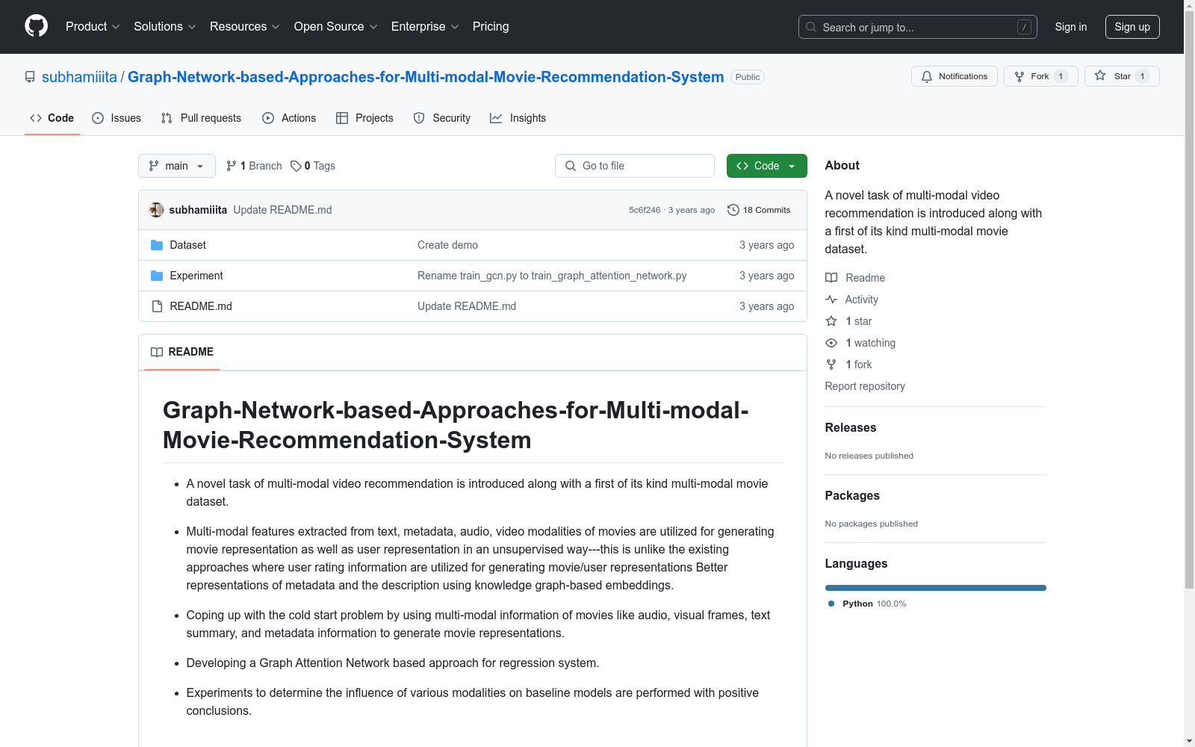Screen dimensions: 1195x747
Task: Click the Python language bar
Action: coord(936,588)
